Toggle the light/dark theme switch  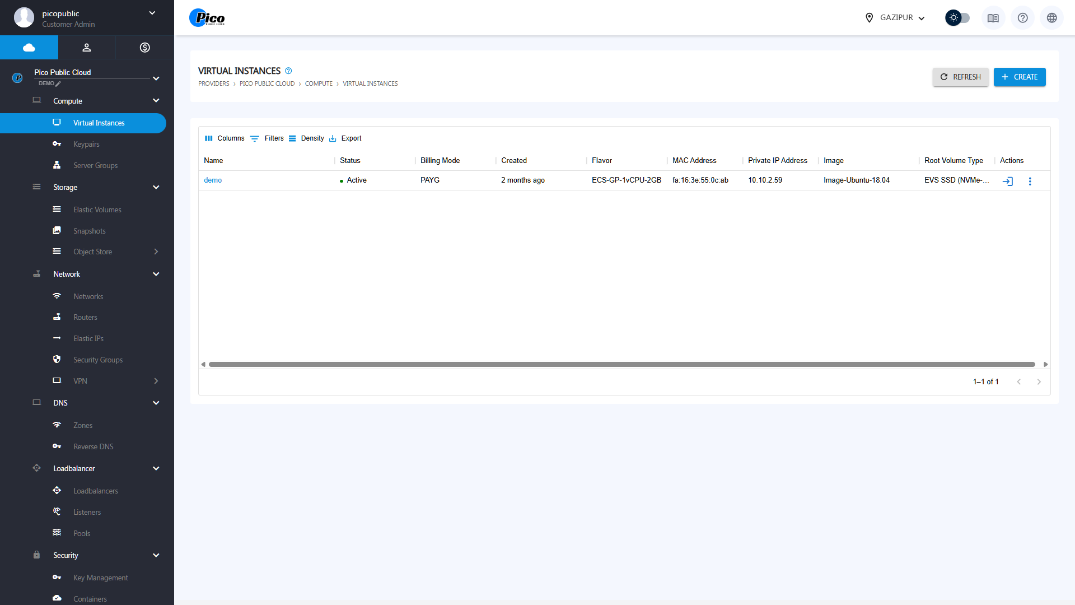tap(957, 18)
